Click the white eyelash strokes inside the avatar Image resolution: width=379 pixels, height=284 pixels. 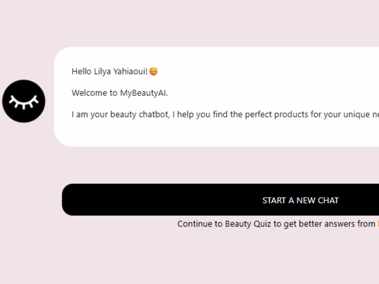pos(24,102)
